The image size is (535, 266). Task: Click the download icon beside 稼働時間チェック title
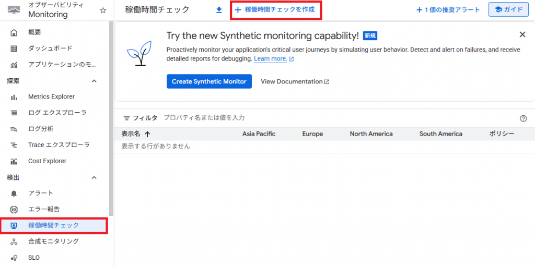point(219,10)
